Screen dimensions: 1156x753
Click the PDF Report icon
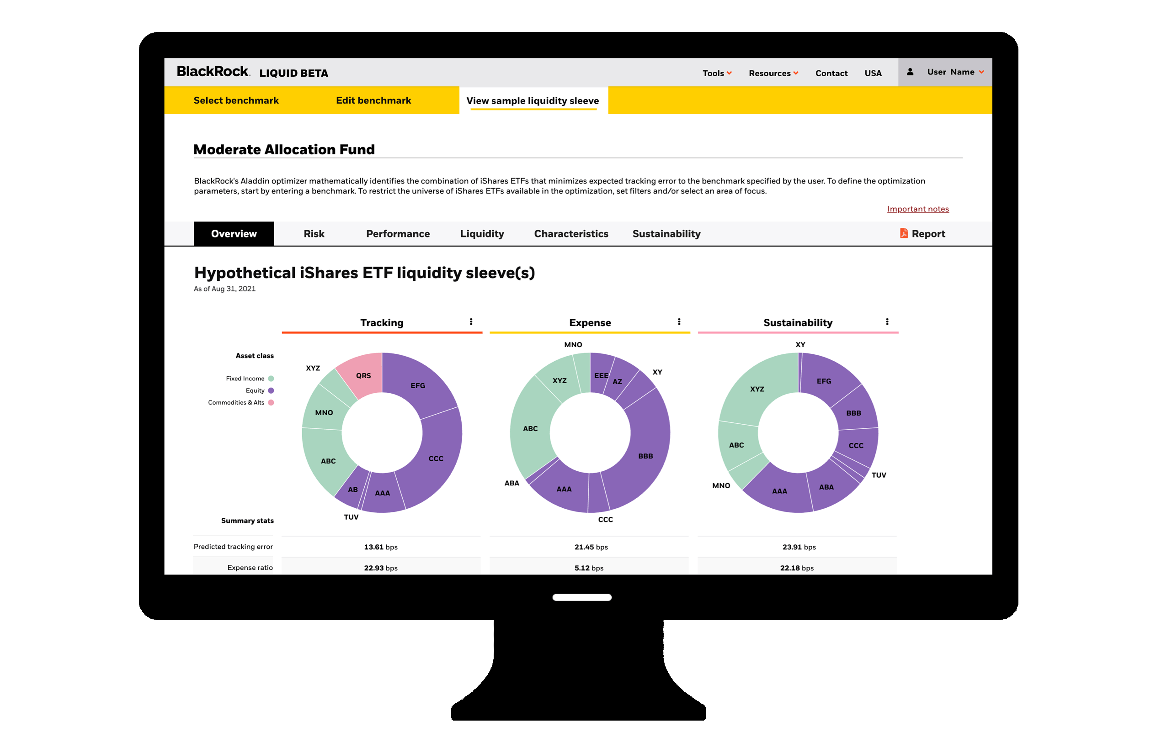[x=903, y=233]
